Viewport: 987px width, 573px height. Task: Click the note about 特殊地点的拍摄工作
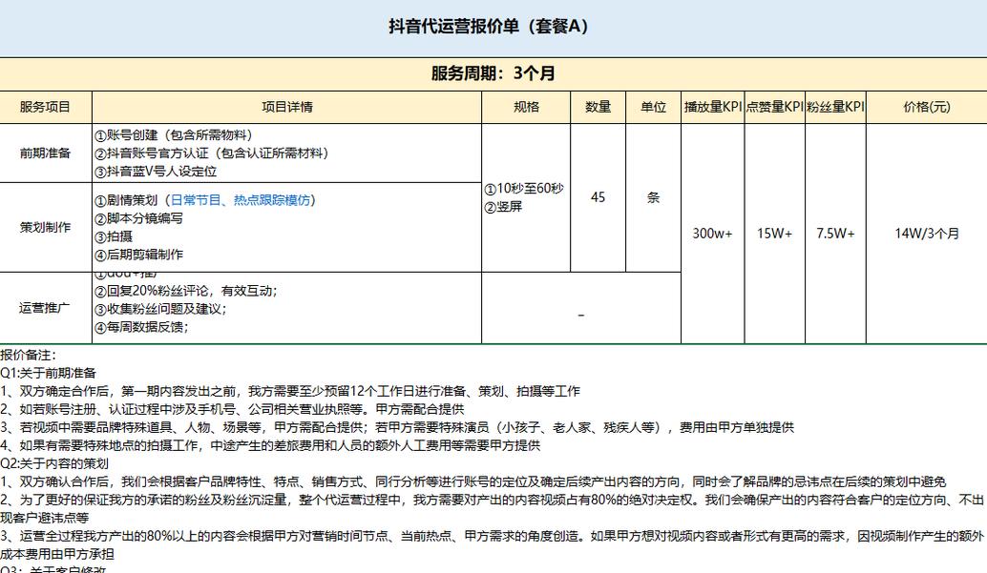click(x=270, y=446)
